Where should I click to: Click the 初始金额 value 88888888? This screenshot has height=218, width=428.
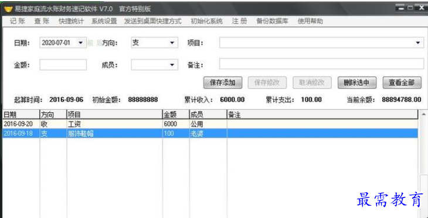click(142, 99)
